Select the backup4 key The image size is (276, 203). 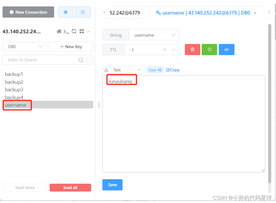[14, 97]
